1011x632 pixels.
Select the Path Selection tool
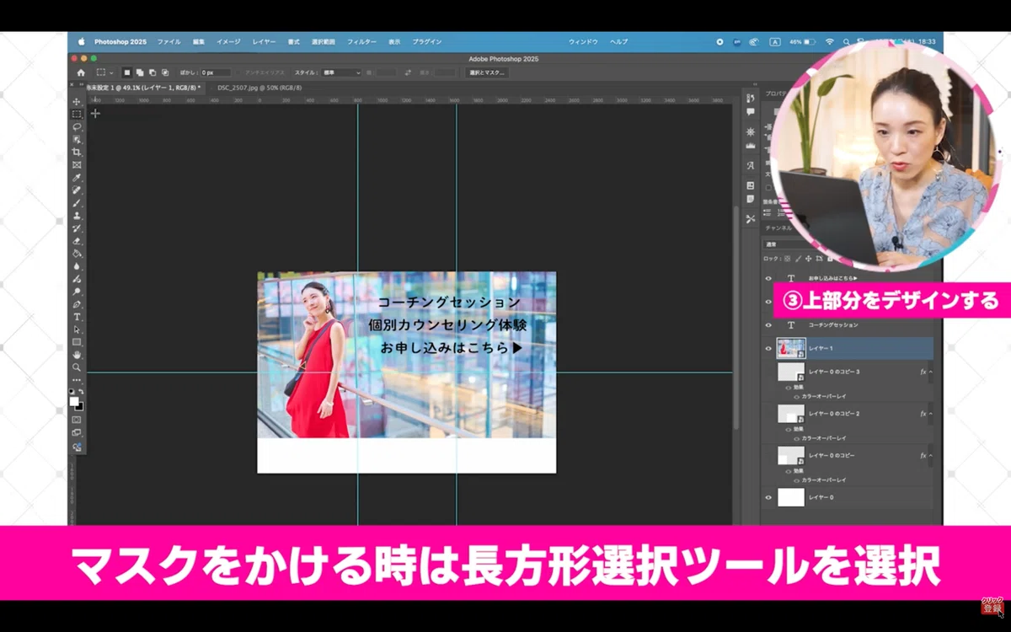tap(77, 329)
